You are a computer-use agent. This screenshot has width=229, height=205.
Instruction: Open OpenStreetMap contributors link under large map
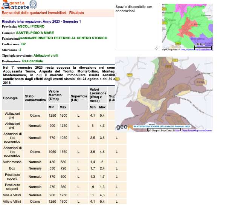tap(197, 131)
